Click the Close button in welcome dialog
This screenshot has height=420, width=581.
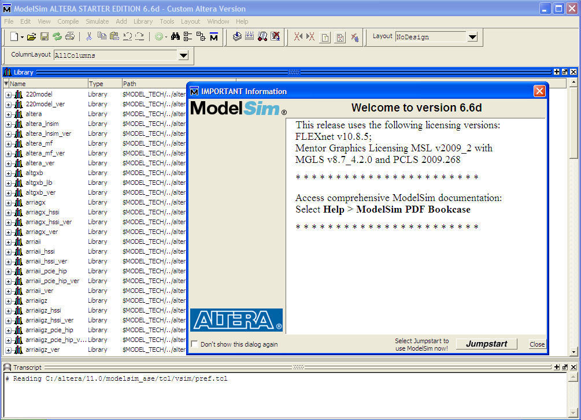click(537, 344)
